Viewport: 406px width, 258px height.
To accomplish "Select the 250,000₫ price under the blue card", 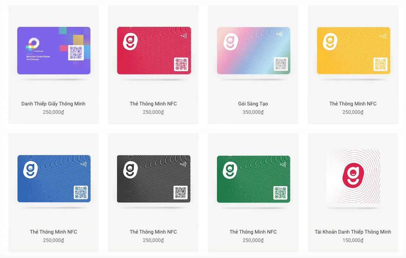I will pyautogui.click(x=53, y=240).
